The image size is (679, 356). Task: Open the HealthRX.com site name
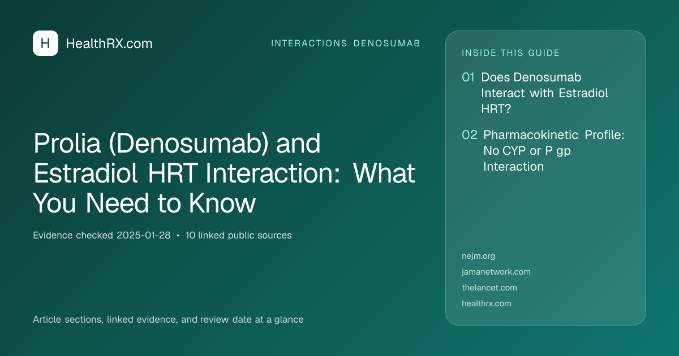pos(109,44)
